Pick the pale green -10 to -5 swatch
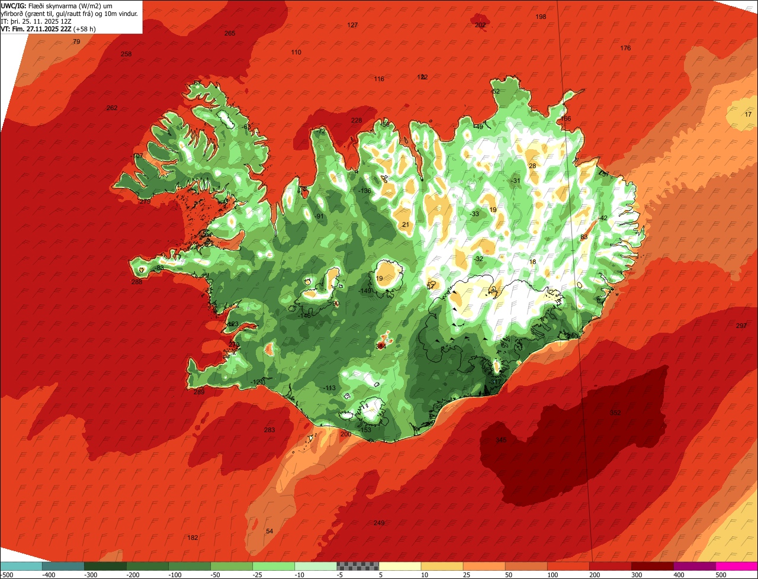 point(316,567)
